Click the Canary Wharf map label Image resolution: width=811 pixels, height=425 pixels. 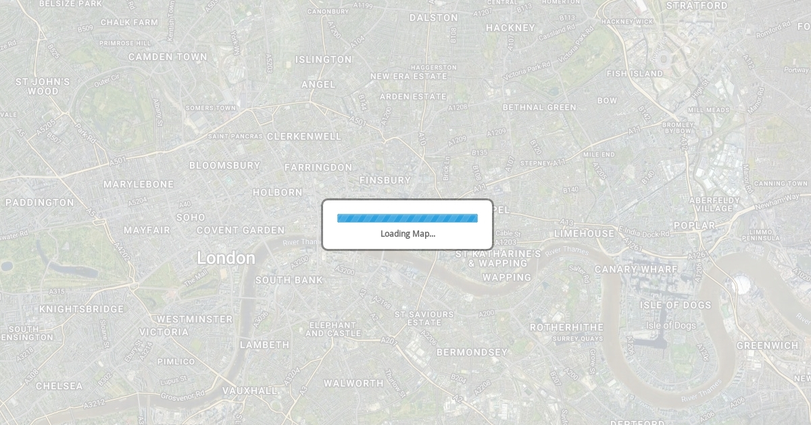(x=636, y=269)
